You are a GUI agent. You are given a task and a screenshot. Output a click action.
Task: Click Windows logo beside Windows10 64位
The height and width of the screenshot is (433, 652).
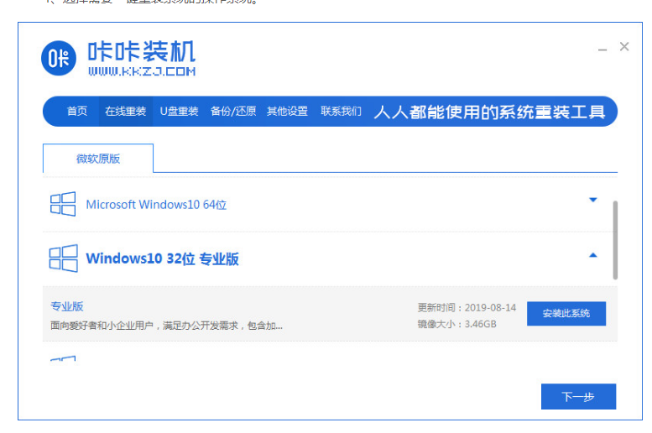[x=63, y=204]
